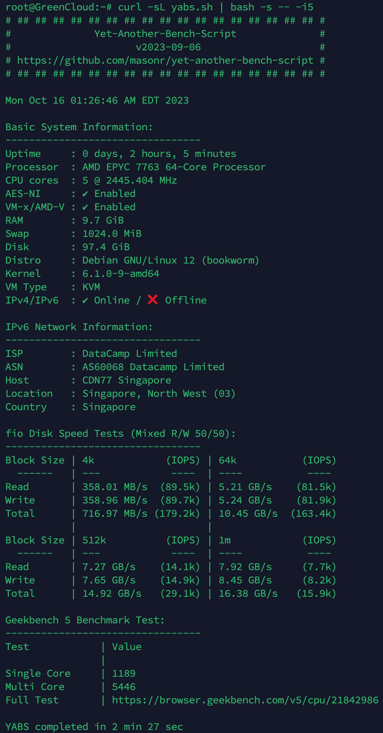Click the Single Core score 1189

(124, 673)
